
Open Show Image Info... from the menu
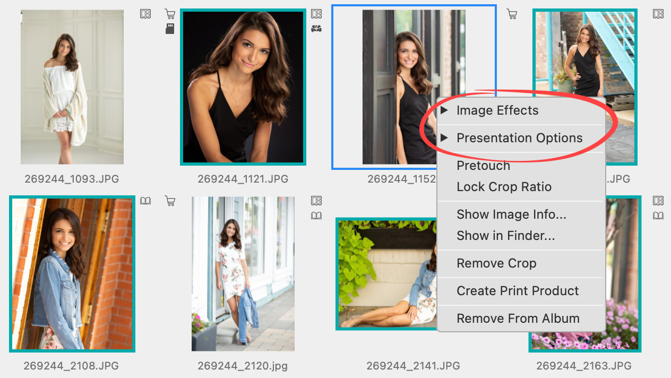tap(511, 214)
